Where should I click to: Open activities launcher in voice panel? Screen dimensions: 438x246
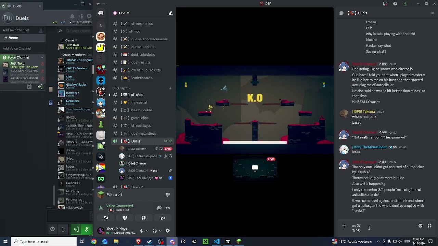point(144,218)
